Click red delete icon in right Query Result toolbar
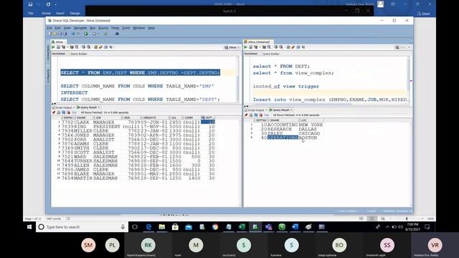This screenshot has height=258, width=459. click(x=261, y=115)
